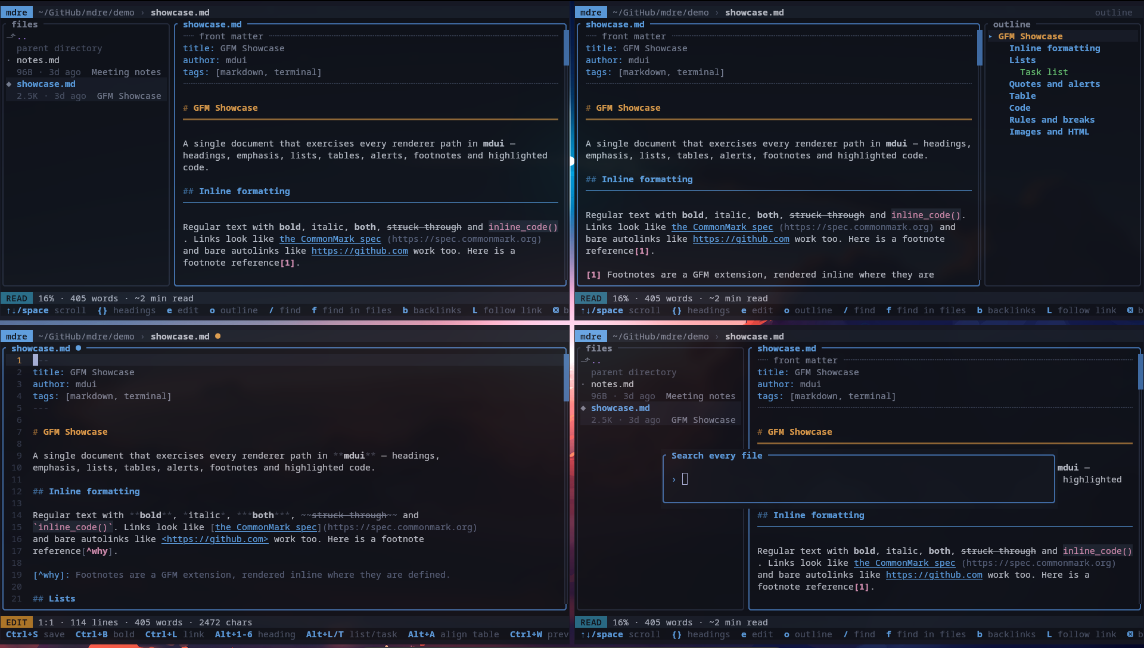Click '~/GitHub/mdre/demo' breadcrumb path in top-left pane

(86, 13)
